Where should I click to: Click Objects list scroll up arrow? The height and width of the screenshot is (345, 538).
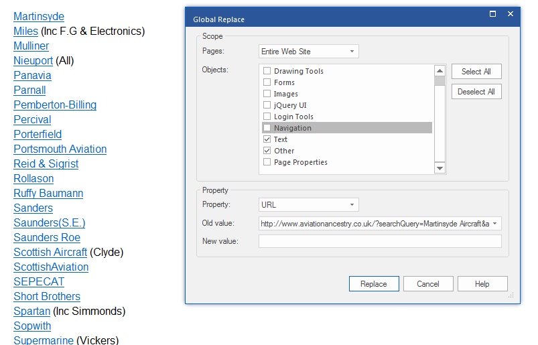click(440, 71)
